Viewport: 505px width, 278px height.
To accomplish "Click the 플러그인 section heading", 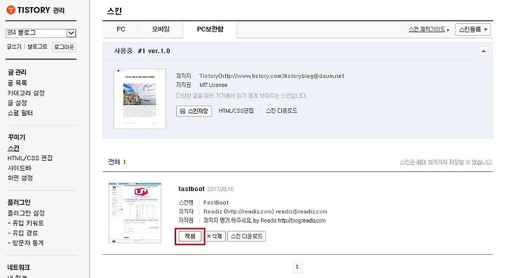I will click(x=19, y=203).
